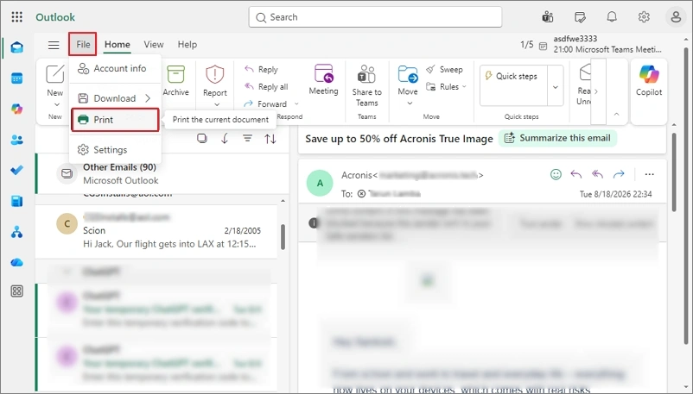
Task: Click Share to Teams button
Action: coord(367,86)
